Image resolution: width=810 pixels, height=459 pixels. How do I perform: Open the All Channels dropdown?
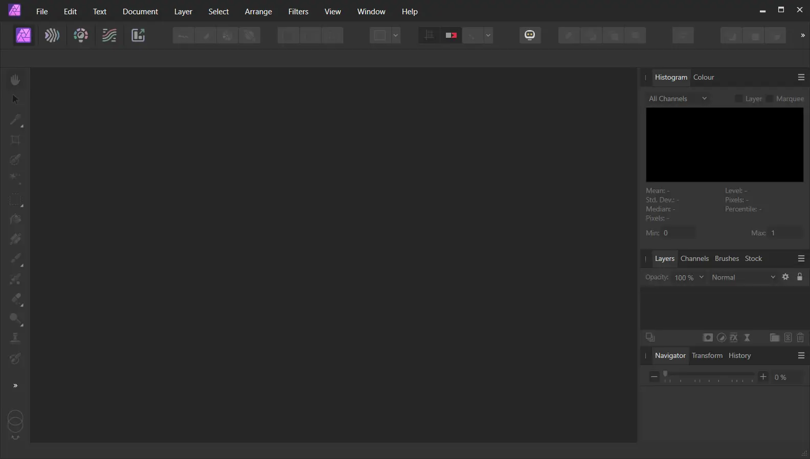[678, 99]
